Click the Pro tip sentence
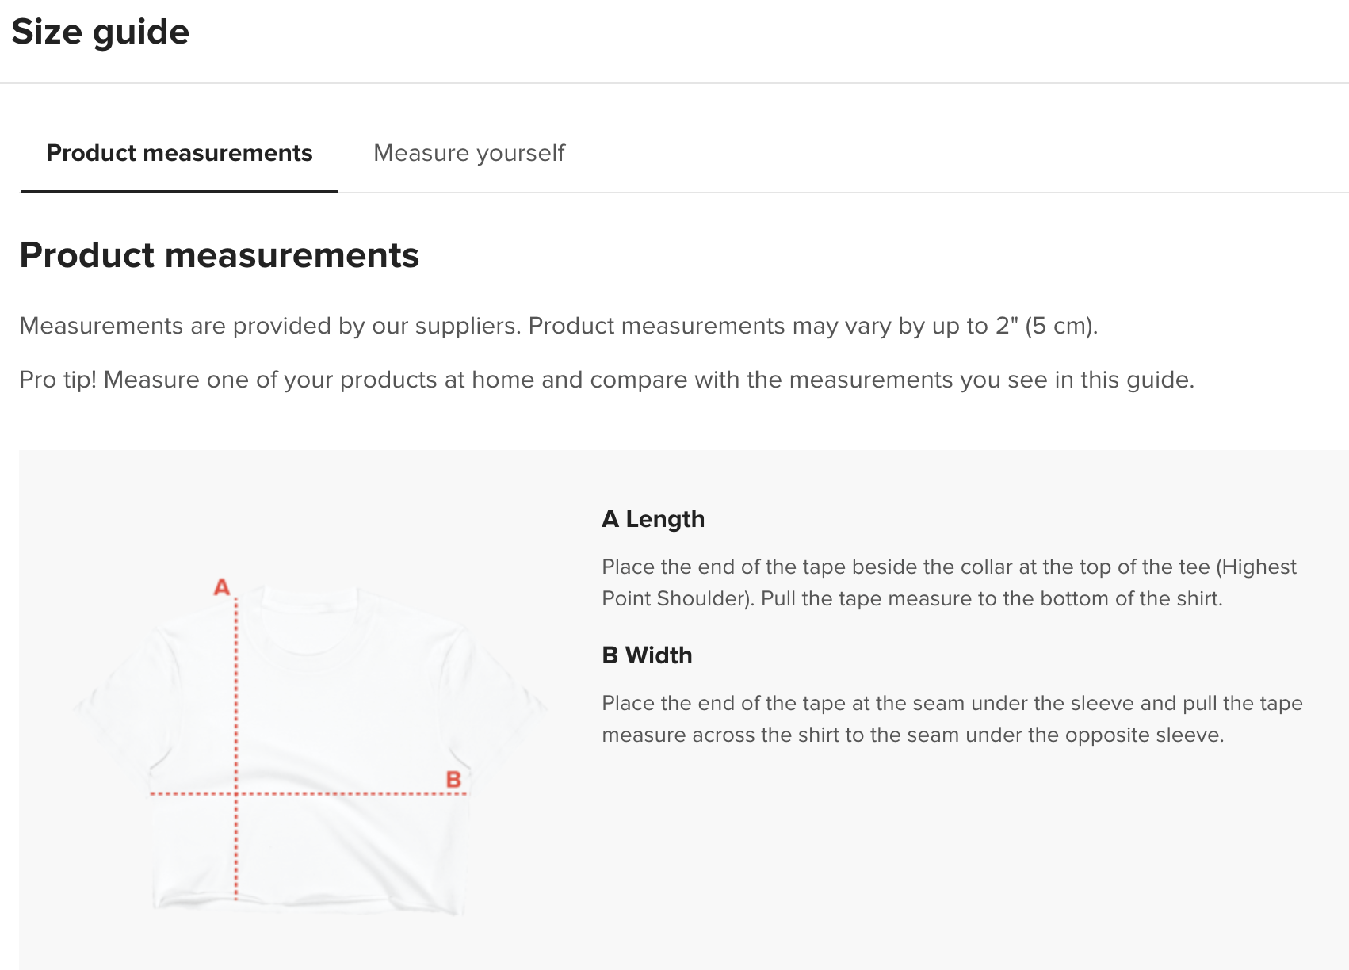 606,380
